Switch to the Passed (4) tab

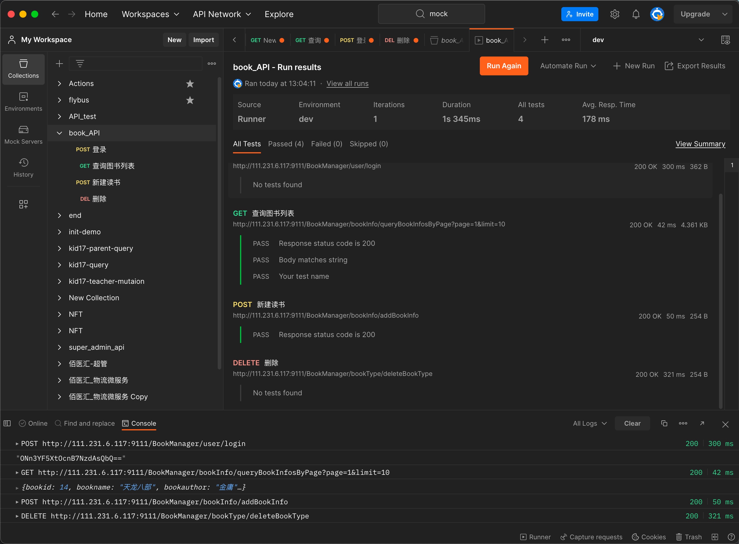click(x=286, y=144)
